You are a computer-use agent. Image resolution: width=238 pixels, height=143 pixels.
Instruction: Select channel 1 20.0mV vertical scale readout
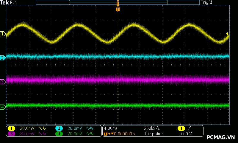coord(27,128)
